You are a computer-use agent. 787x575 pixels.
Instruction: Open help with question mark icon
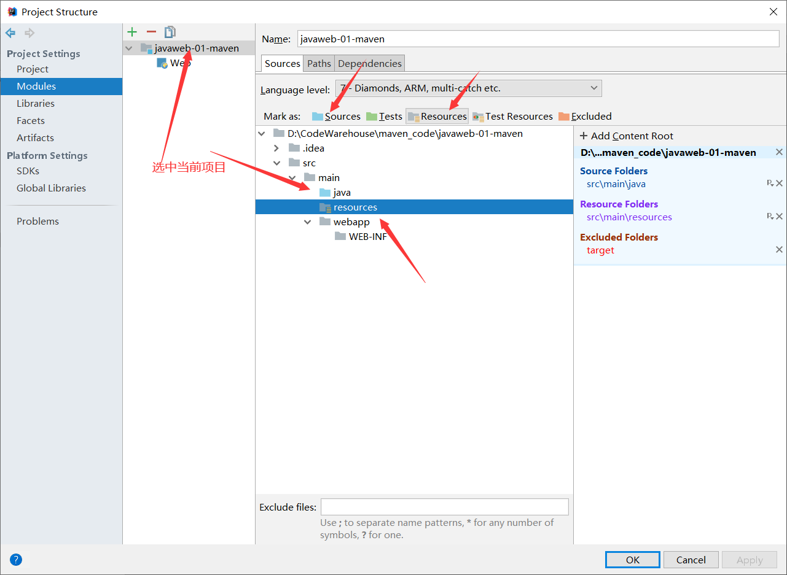16,560
